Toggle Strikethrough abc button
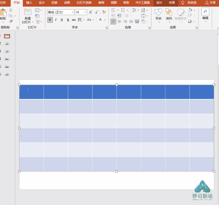 click(74, 20)
